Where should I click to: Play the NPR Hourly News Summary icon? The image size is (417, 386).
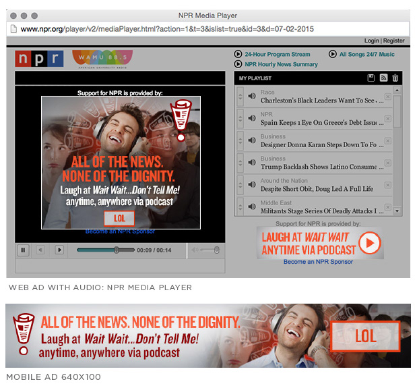pyautogui.click(x=238, y=64)
